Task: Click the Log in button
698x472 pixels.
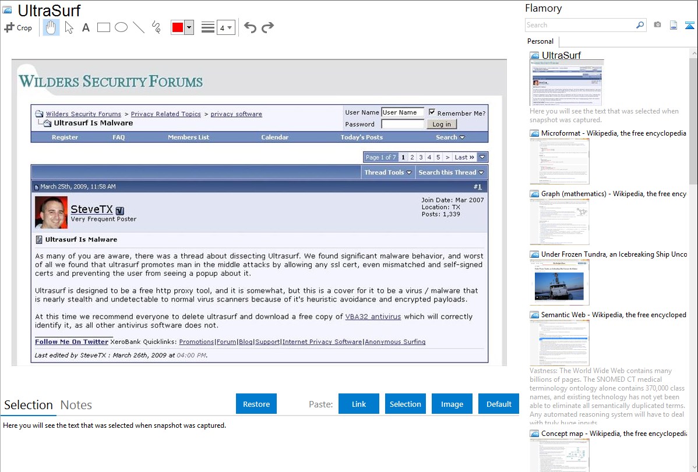Action: [442, 124]
